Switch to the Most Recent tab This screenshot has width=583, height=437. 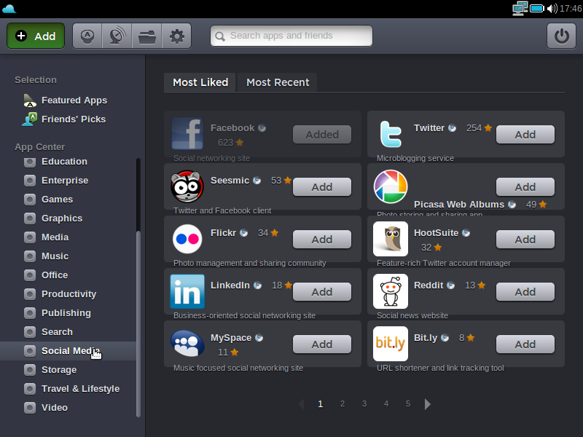tap(278, 82)
